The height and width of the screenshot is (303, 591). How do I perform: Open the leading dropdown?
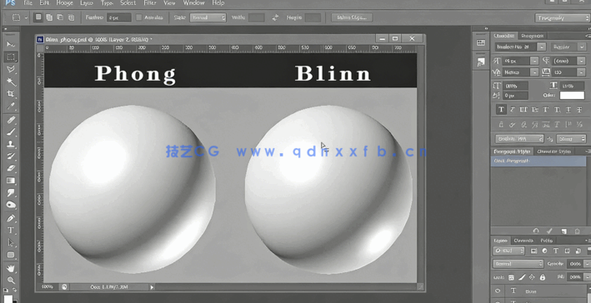coord(580,61)
